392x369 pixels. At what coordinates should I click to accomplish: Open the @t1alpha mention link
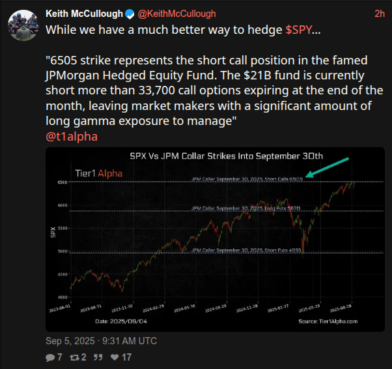tap(72, 137)
